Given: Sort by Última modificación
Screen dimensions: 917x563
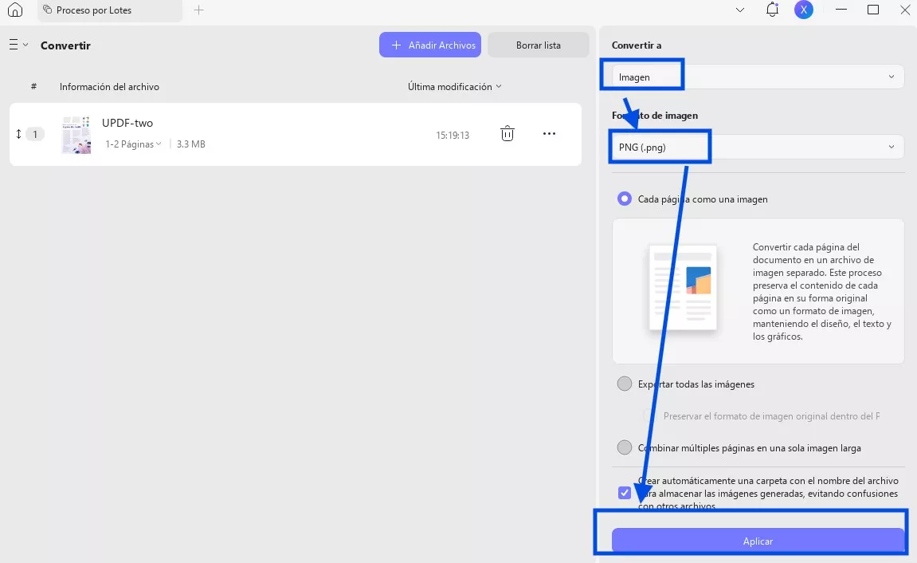Looking at the screenshot, I should click(454, 87).
